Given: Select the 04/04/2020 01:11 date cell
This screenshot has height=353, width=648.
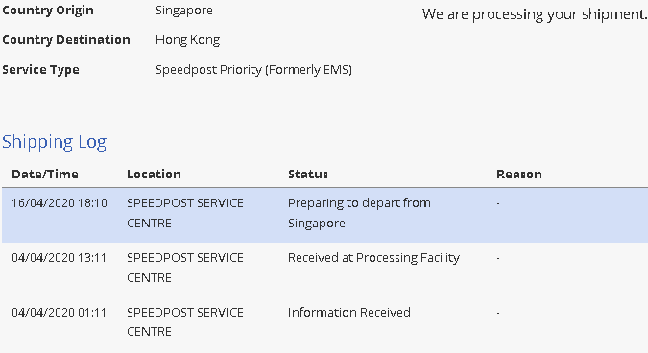Looking at the screenshot, I should point(60,312).
